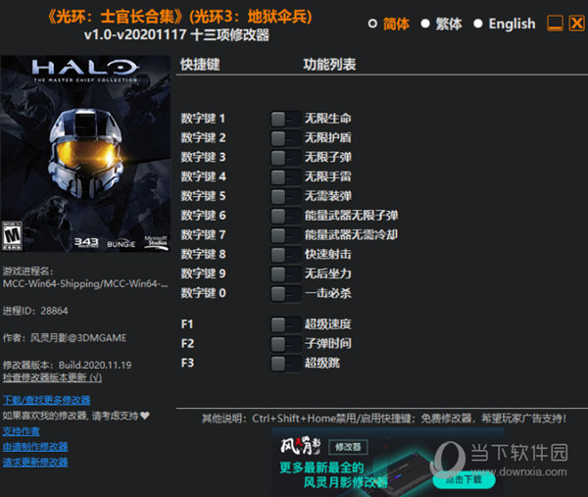
Task: Click the Build.2020.11.19 version text
Action: pyautogui.click(x=95, y=365)
